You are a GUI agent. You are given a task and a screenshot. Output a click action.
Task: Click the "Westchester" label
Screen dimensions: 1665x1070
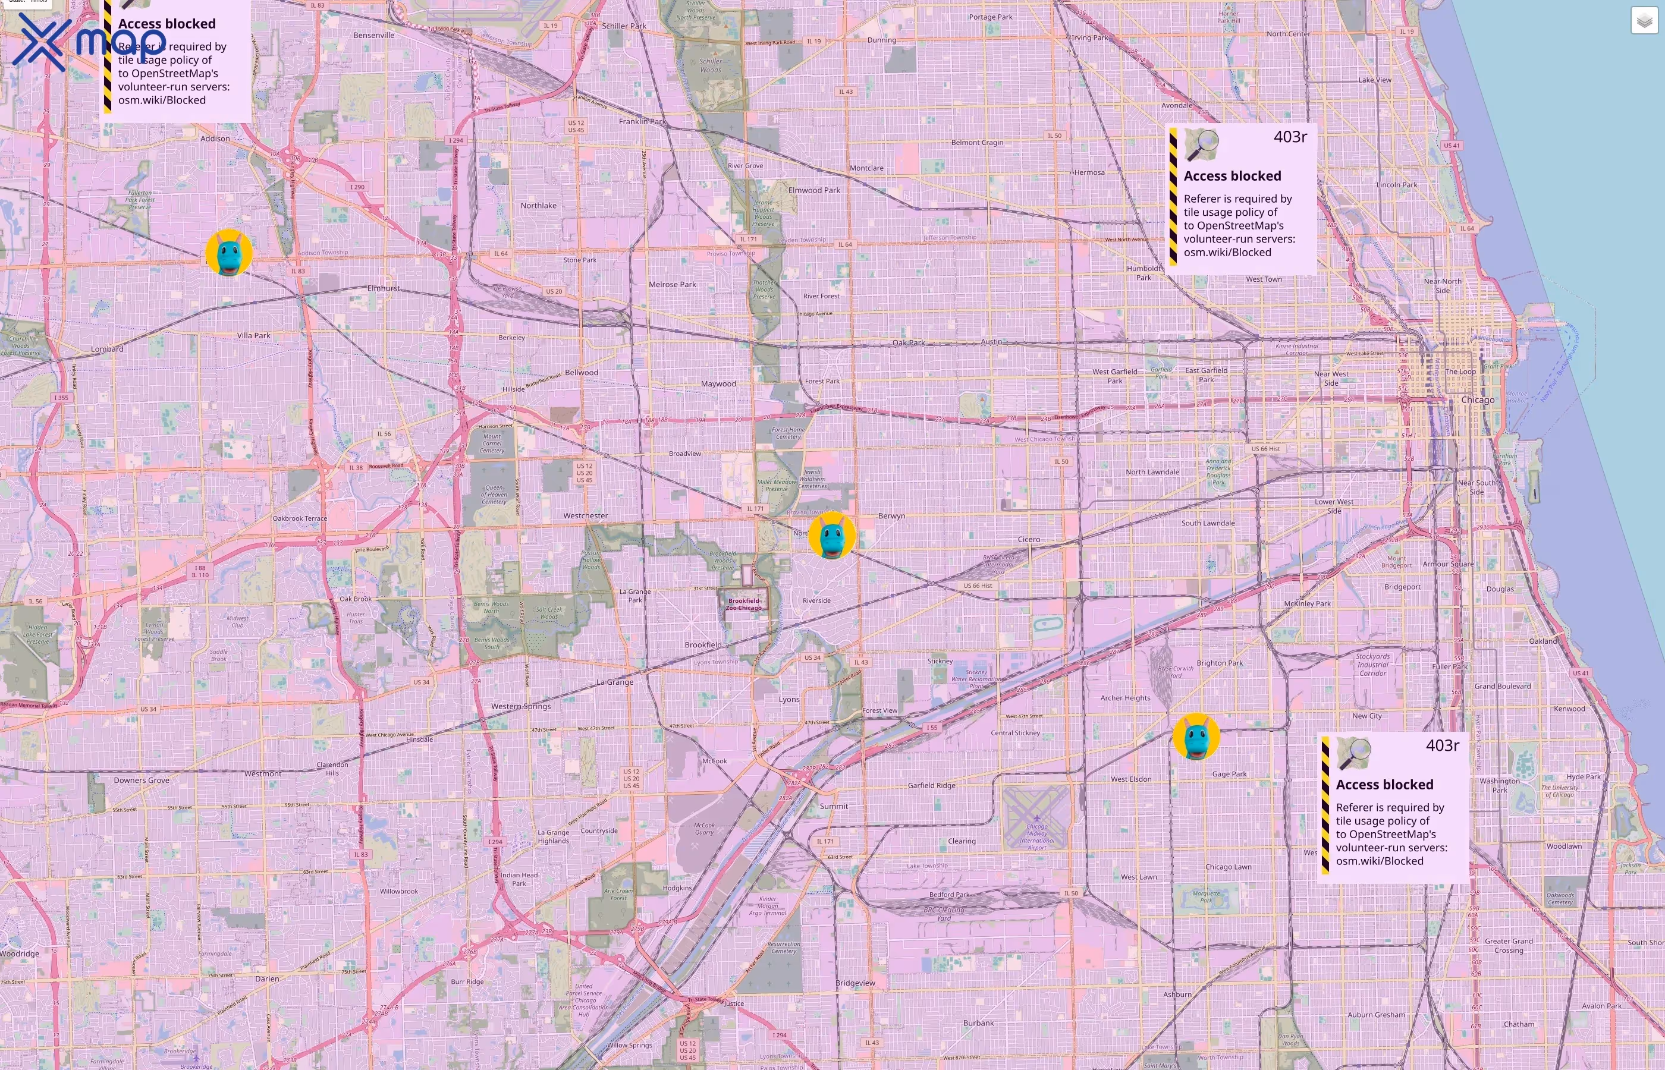(585, 515)
